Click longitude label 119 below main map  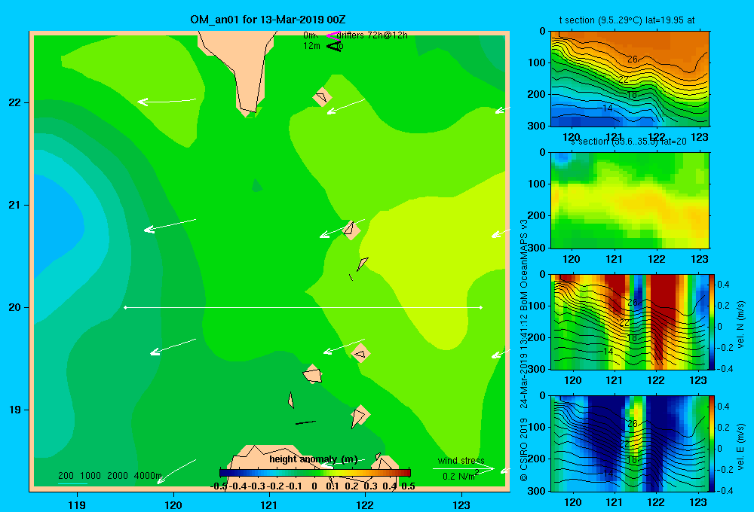coord(77,504)
